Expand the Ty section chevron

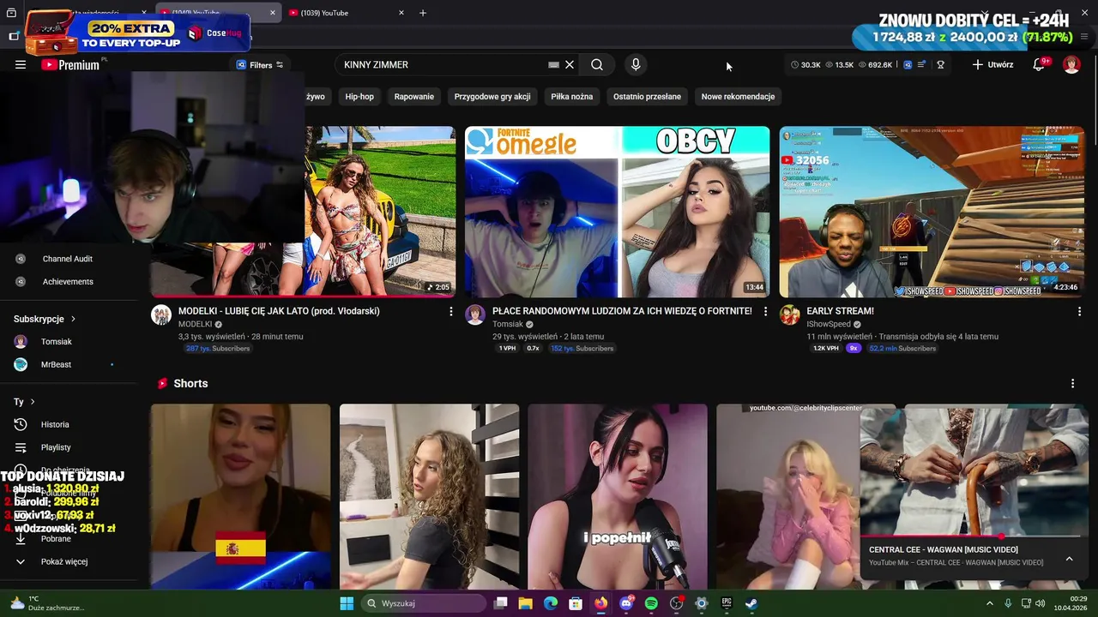click(x=33, y=402)
